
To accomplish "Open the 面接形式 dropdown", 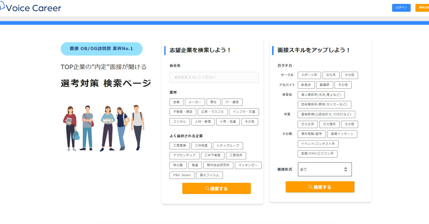I will point(324,169).
